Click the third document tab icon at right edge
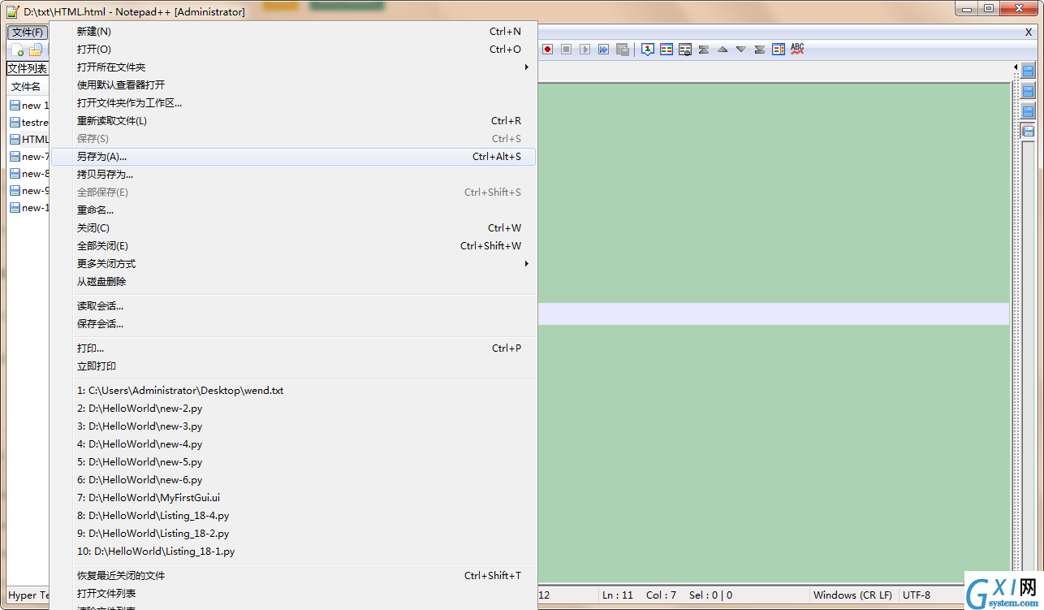This screenshot has width=1044, height=610. tap(1028, 111)
